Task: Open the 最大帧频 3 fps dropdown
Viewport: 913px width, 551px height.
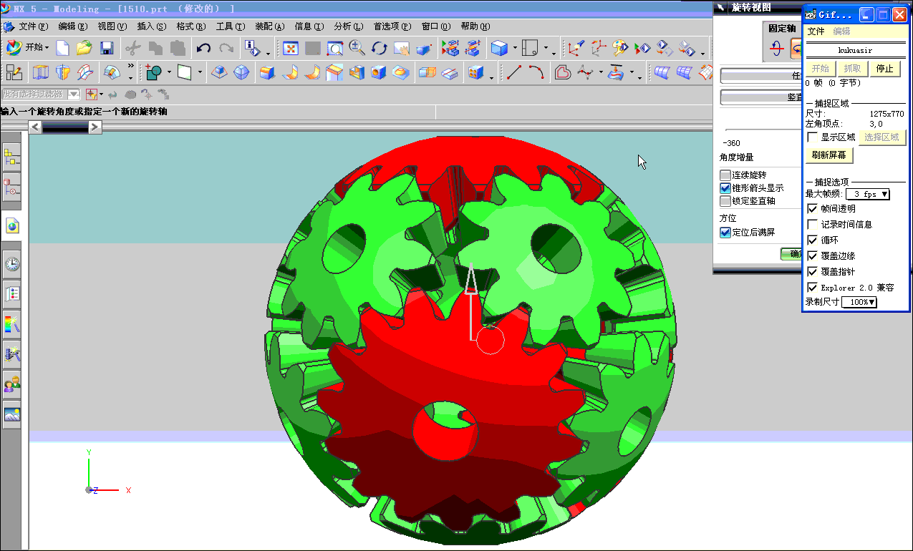Action: tap(868, 194)
